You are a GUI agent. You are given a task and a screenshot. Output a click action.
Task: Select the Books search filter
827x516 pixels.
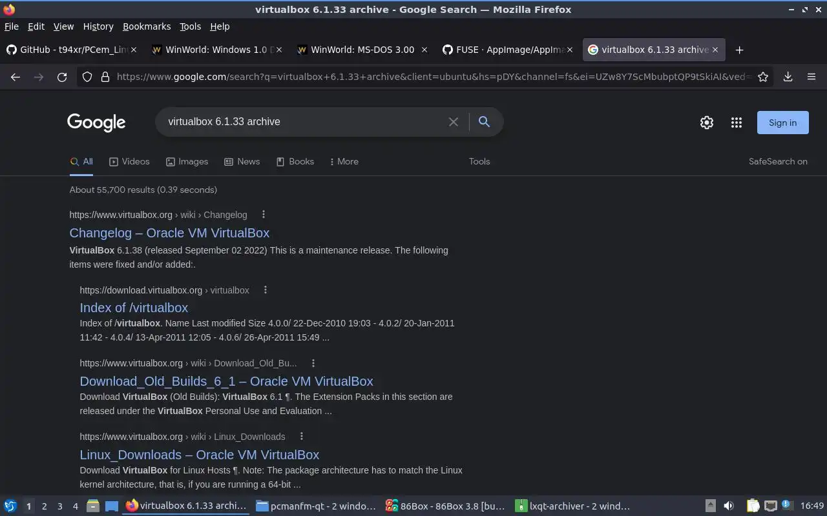(295, 162)
